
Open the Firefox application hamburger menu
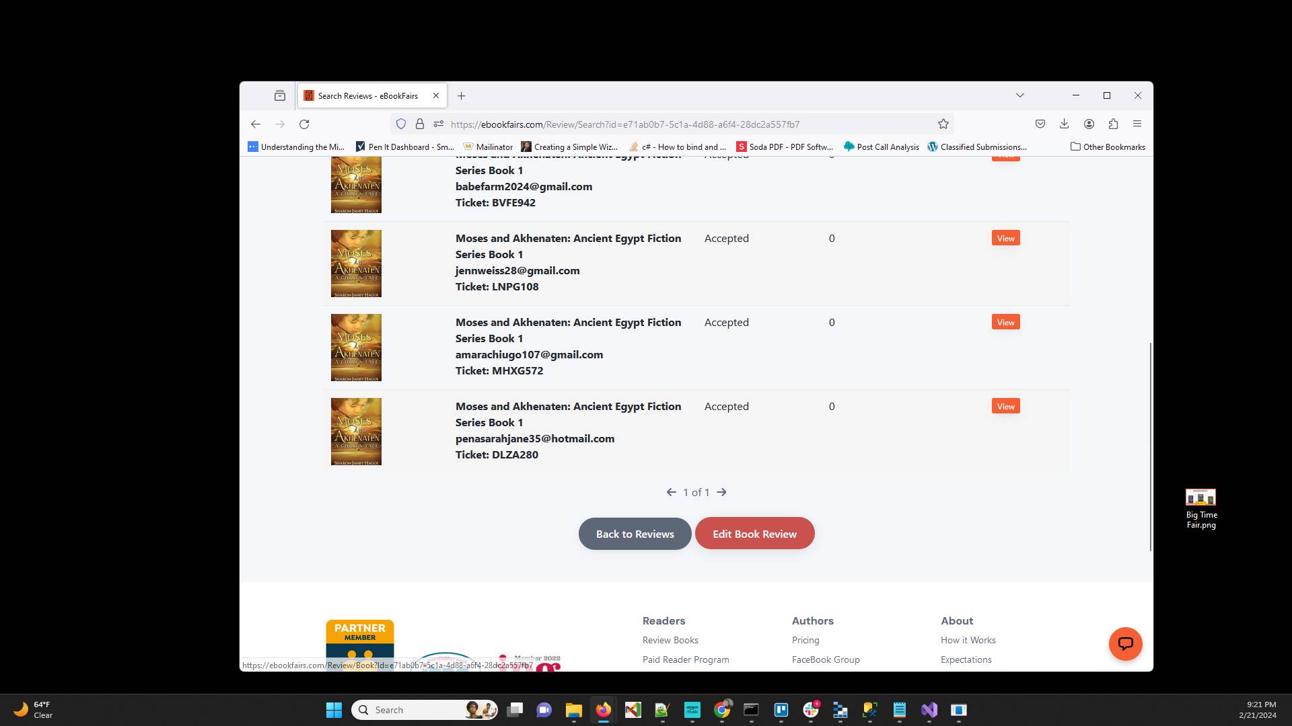click(1138, 124)
